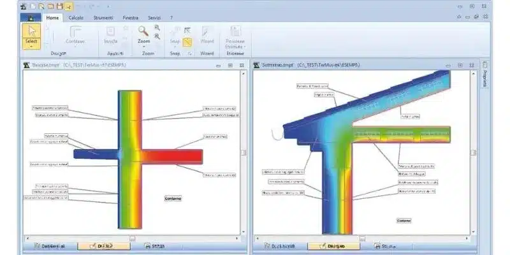The width and height of the screenshot is (510, 255).
Task: Expand the quick access toolbar customize arrow
Action: coord(108,6)
